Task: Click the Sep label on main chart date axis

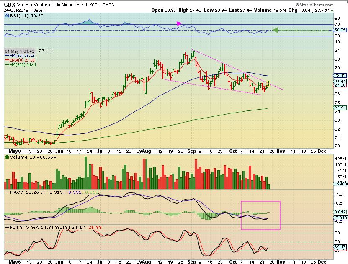Action: [x=192, y=151]
